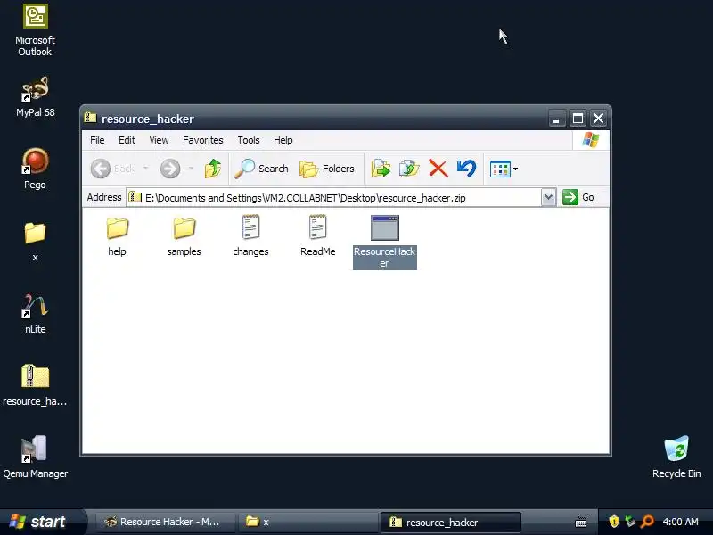The height and width of the screenshot is (535, 713).
Task: Select the Pego desktop icon
Action: 35,169
